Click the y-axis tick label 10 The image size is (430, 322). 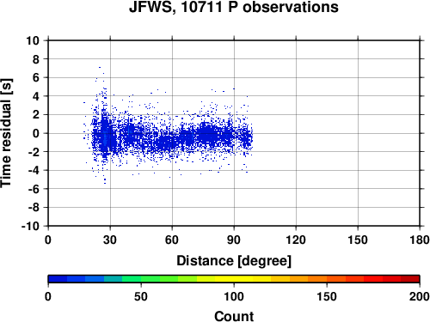33,40
